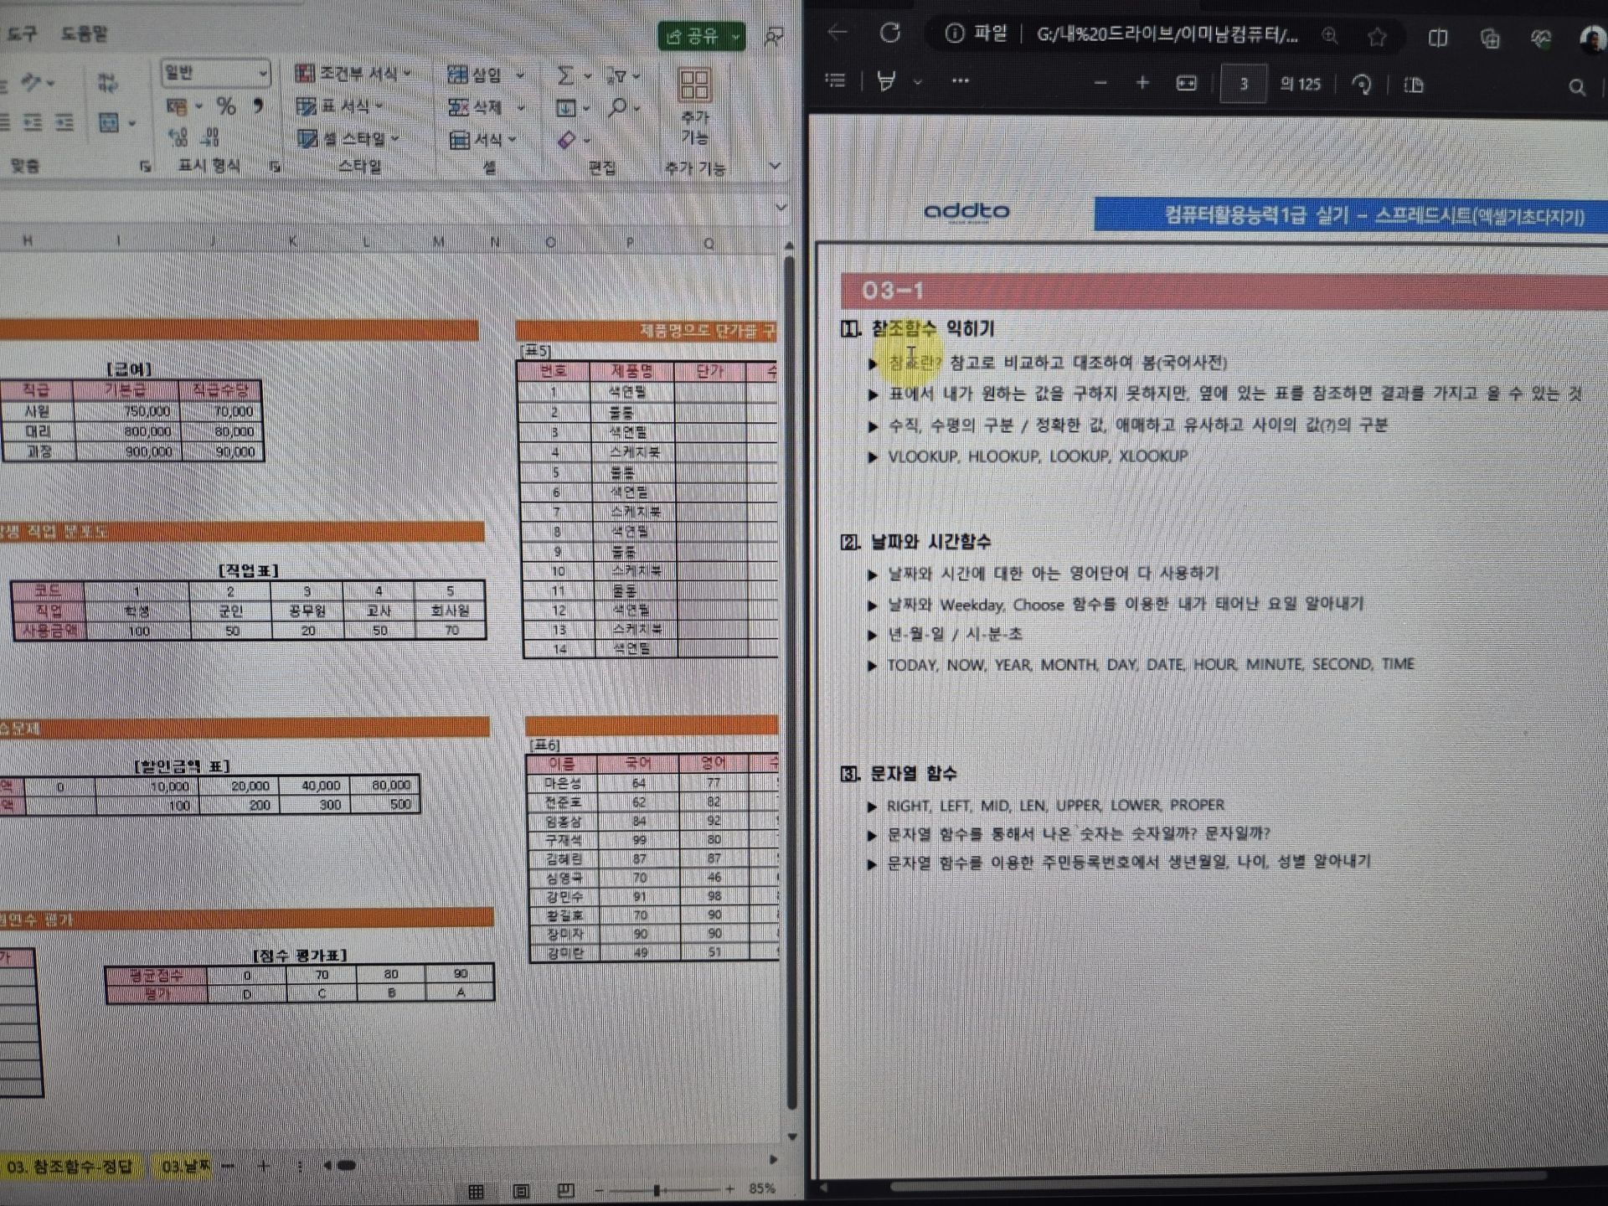
Task: Open the 도움말 menu tab
Action: (85, 34)
